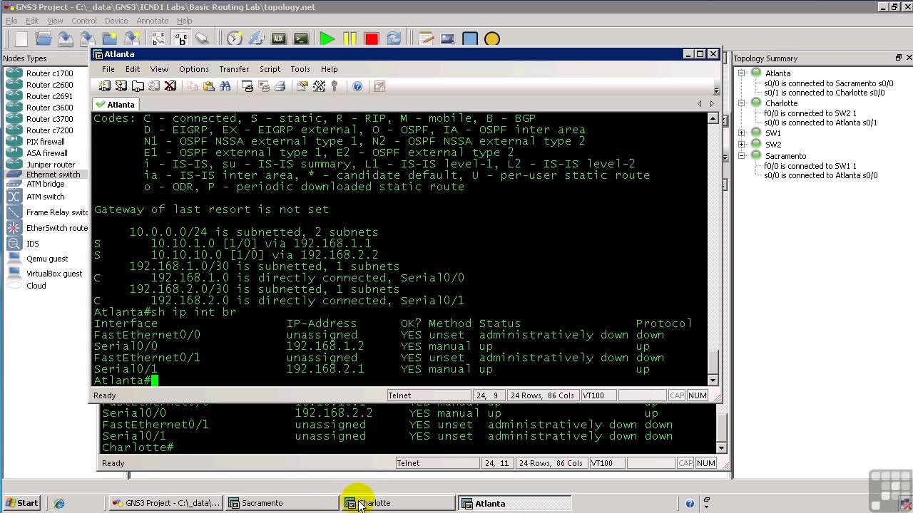Viewport: 913px width, 513px height.
Task: Open the GNS3 Annotate menu
Action: click(153, 21)
